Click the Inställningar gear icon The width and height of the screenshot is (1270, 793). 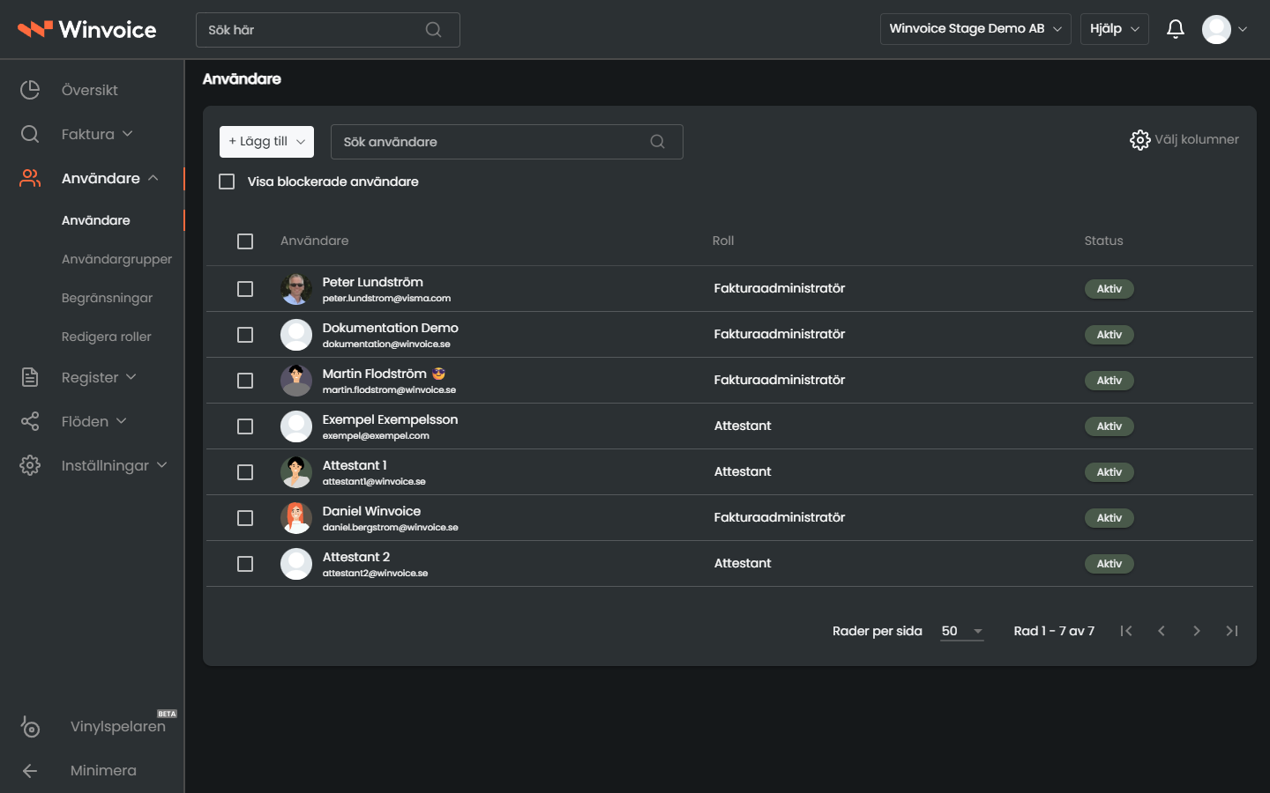click(x=30, y=465)
